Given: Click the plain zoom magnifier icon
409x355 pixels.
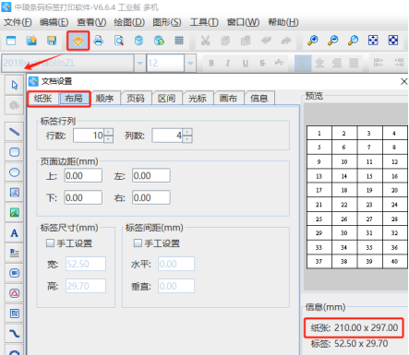Looking at the screenshot, I should tap(353, 41).
